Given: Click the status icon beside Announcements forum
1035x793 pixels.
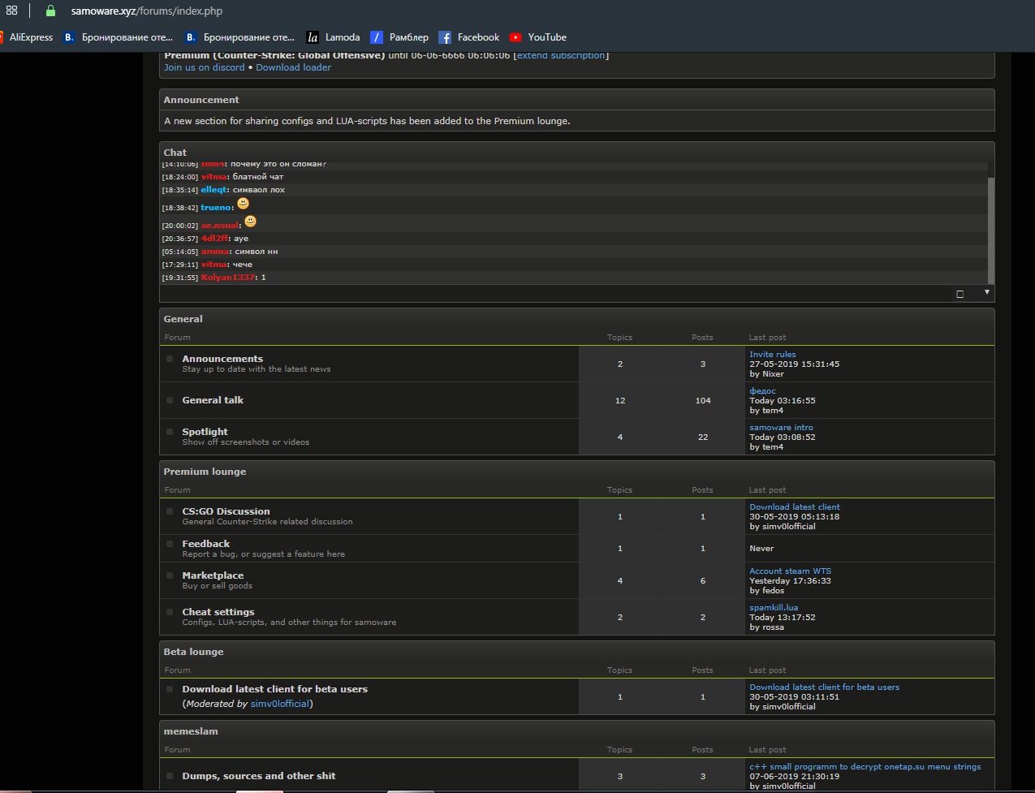Looking at the screenshot, I should (170, 359).
